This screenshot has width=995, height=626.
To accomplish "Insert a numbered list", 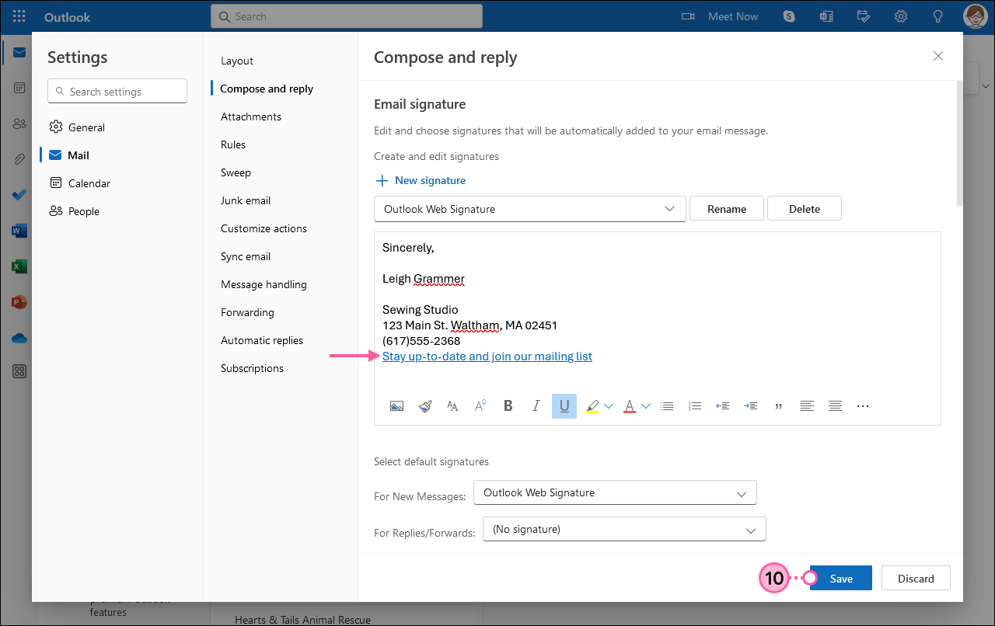I will (695, 406).
